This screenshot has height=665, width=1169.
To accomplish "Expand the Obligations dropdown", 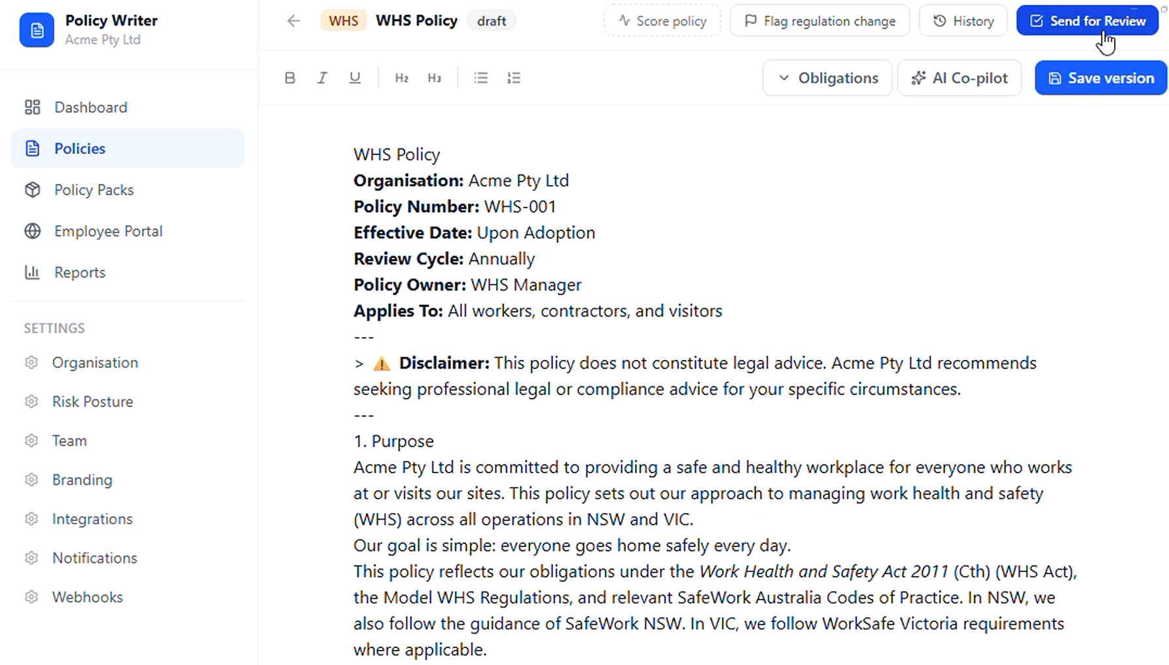I will tap(827, 78).
